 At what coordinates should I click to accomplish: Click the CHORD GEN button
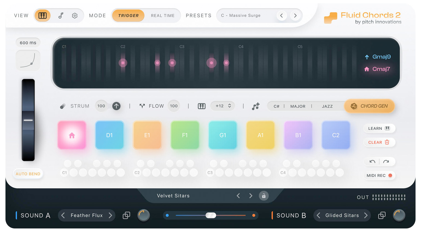coord(369,106)
